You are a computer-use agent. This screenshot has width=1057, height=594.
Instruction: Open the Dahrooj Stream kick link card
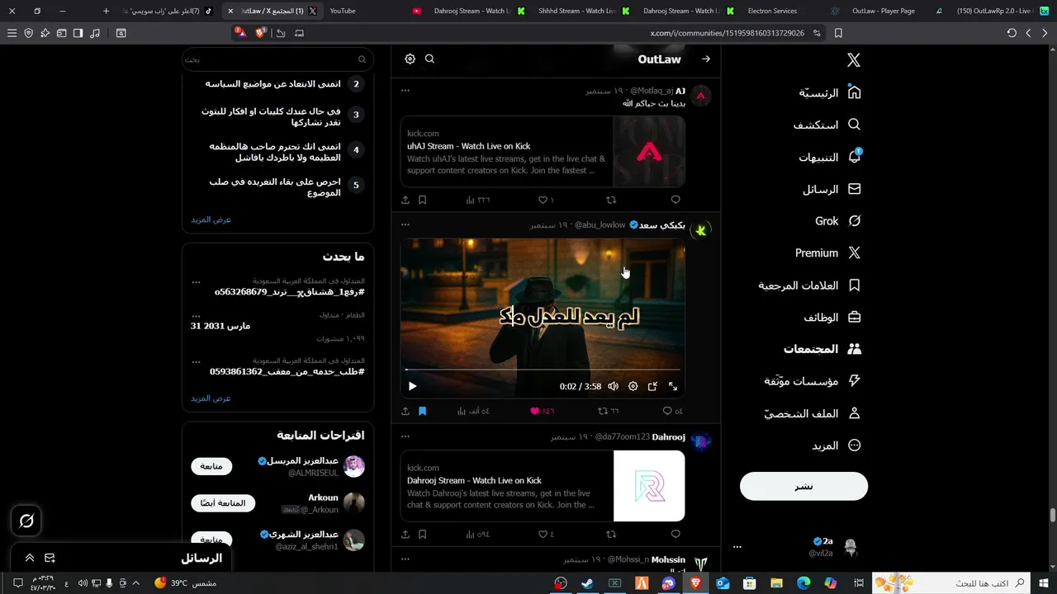(x=543, y=486)
